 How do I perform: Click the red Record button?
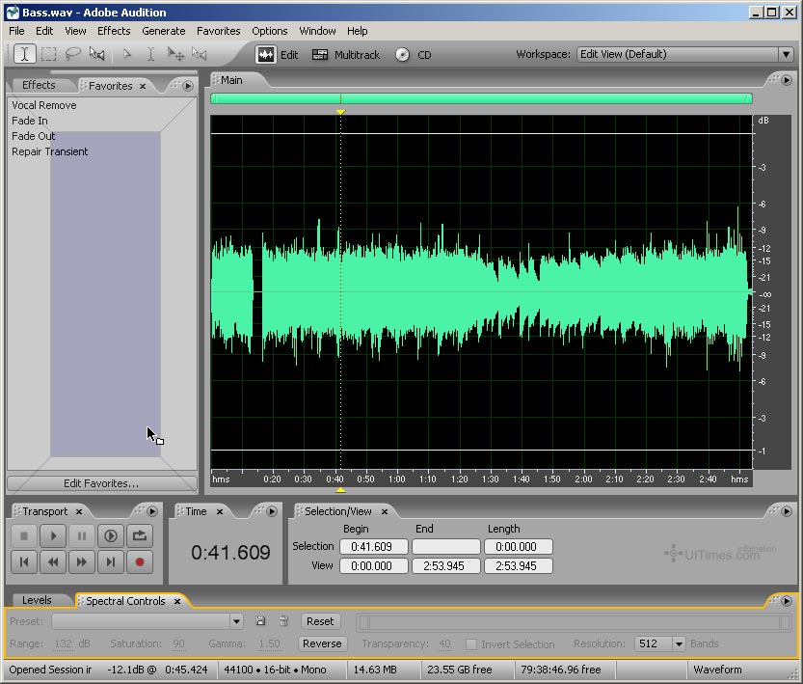coord(139,562)
